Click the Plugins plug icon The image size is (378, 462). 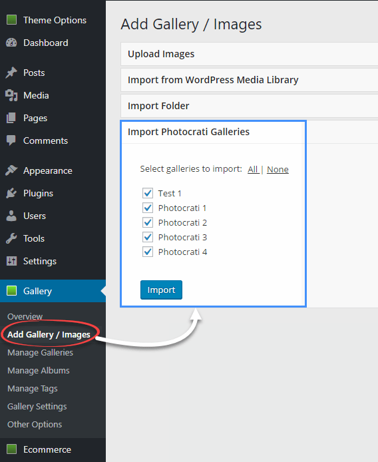click(x=11, y=193)
